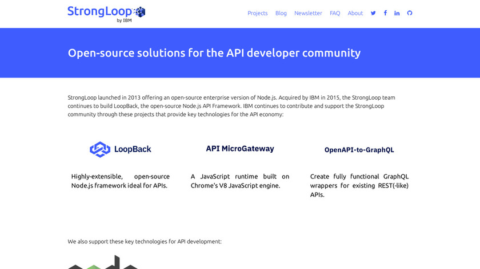The height and width of the screenshot is (269, 480).
Task: Click the Node.js logo at page bottom
Action: 103,262
